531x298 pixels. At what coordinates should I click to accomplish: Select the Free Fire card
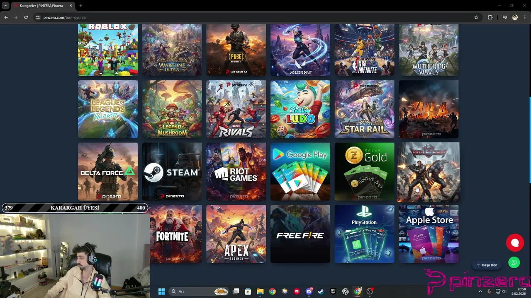point(300,234)
